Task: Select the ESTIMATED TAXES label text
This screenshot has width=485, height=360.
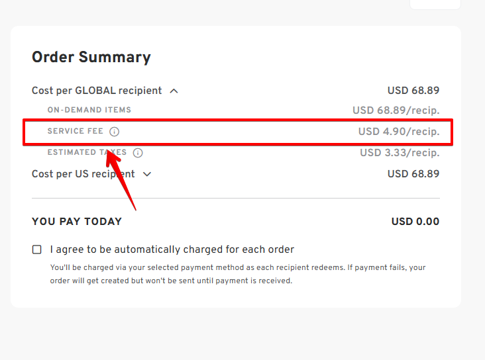Action: 87,152
